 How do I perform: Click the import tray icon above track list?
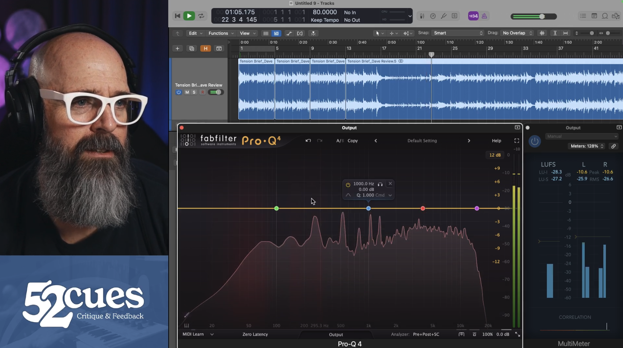tap(219, 48)
